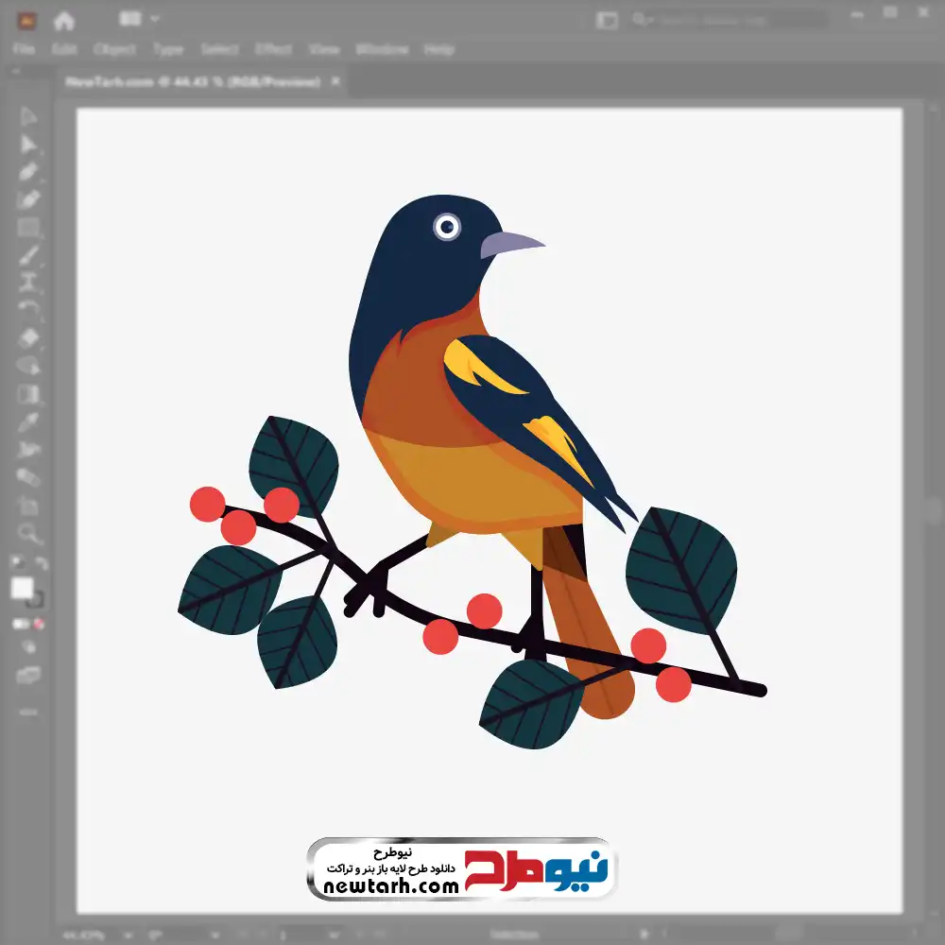Viewport: 945px width, 945px height.
Task: Set the paint to None
Action: click(40, 624)
